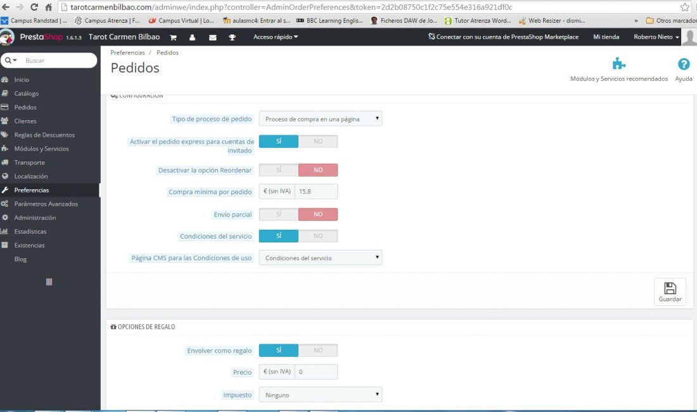Viewport: 697px width, 412px height.
Task: Set Desactivar la opción Reordenar to SÍ
Action: click(279, 170)
